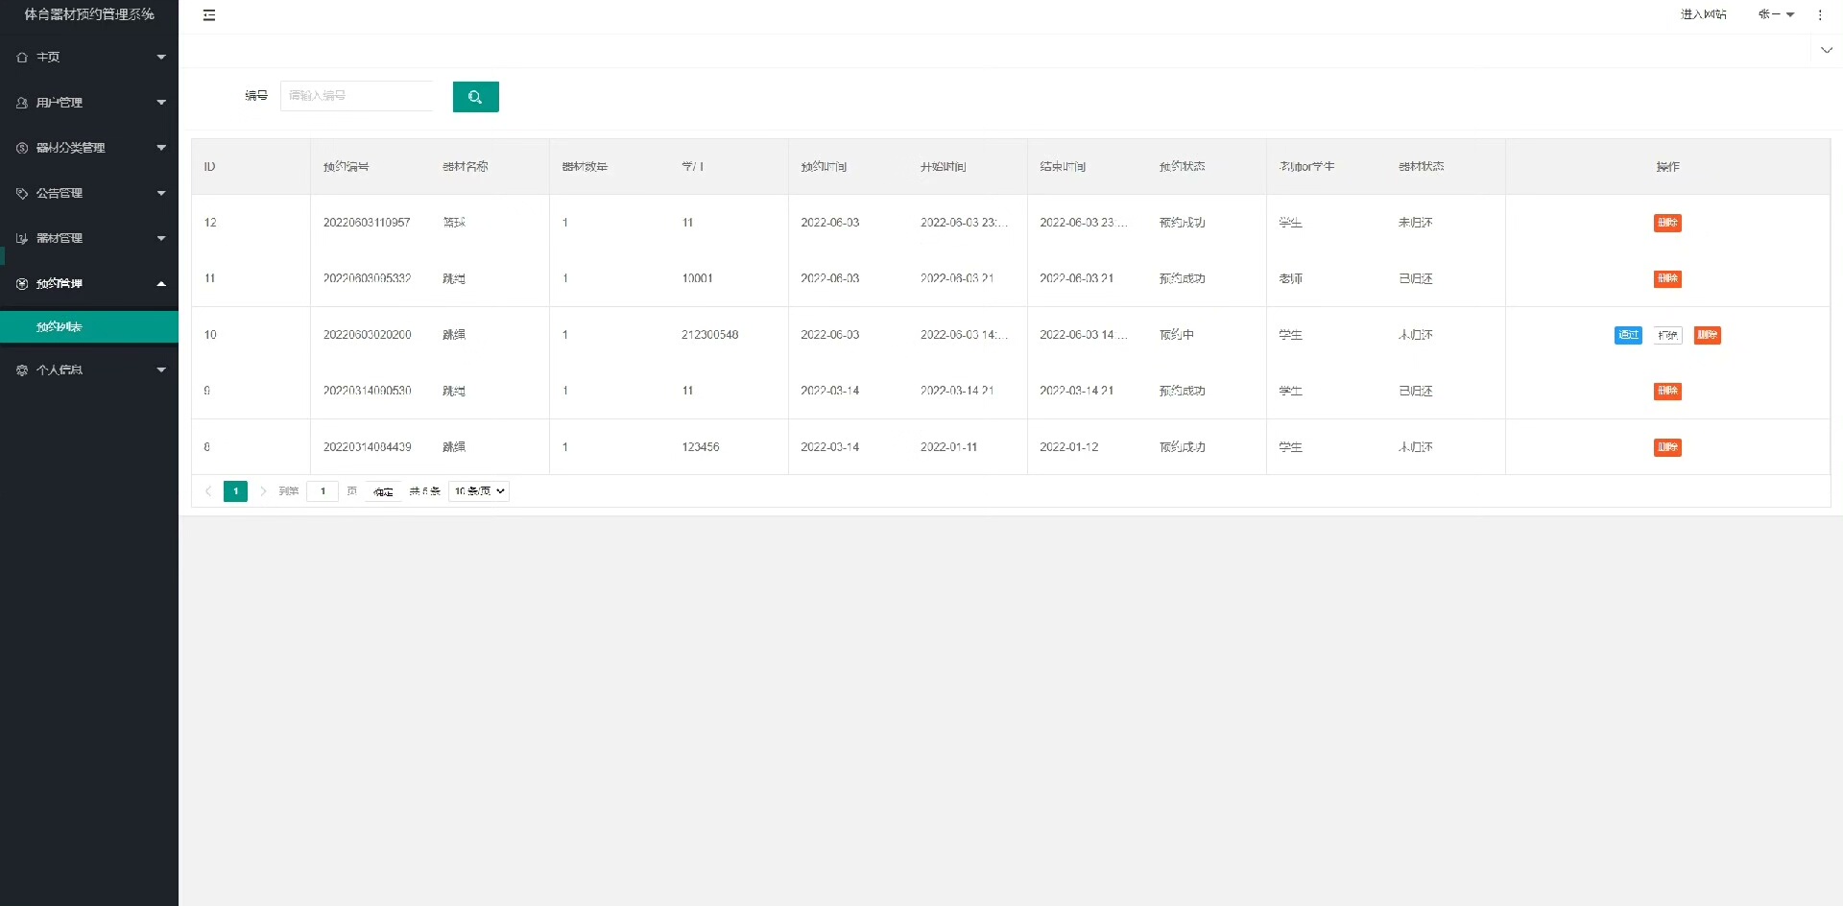Screen dimensions: 1843x906
Task: Open the 器材分类管理 menu label
Action: point(71,148)
